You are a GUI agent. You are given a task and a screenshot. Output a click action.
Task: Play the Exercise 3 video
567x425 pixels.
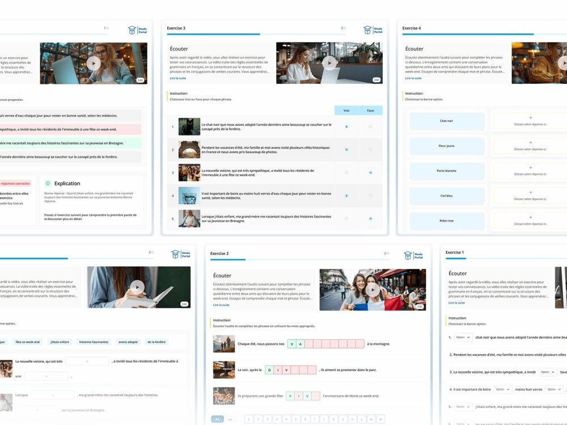coord(329,63)
